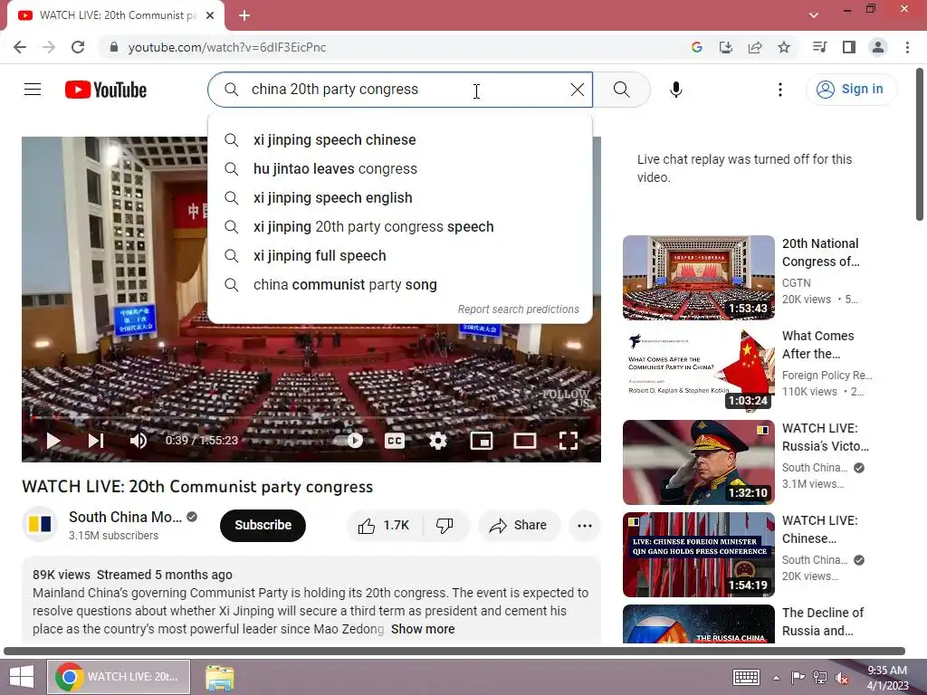
Task: Click the Sign in button
Action: 851,90
